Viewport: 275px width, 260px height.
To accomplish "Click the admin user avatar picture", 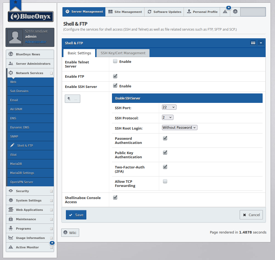I will (15, 37).
